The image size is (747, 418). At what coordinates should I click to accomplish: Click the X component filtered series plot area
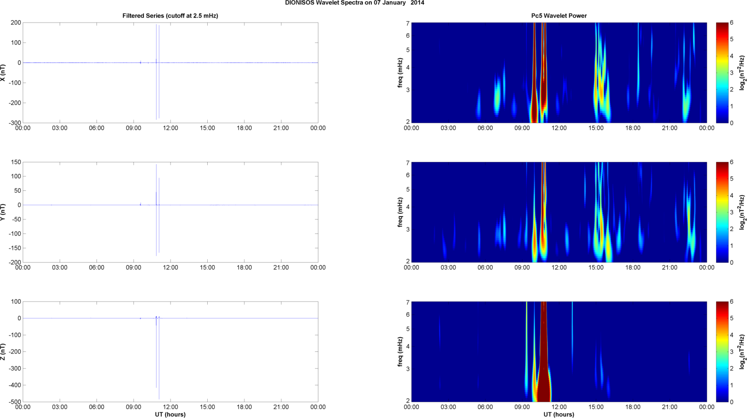coord(170,72)
